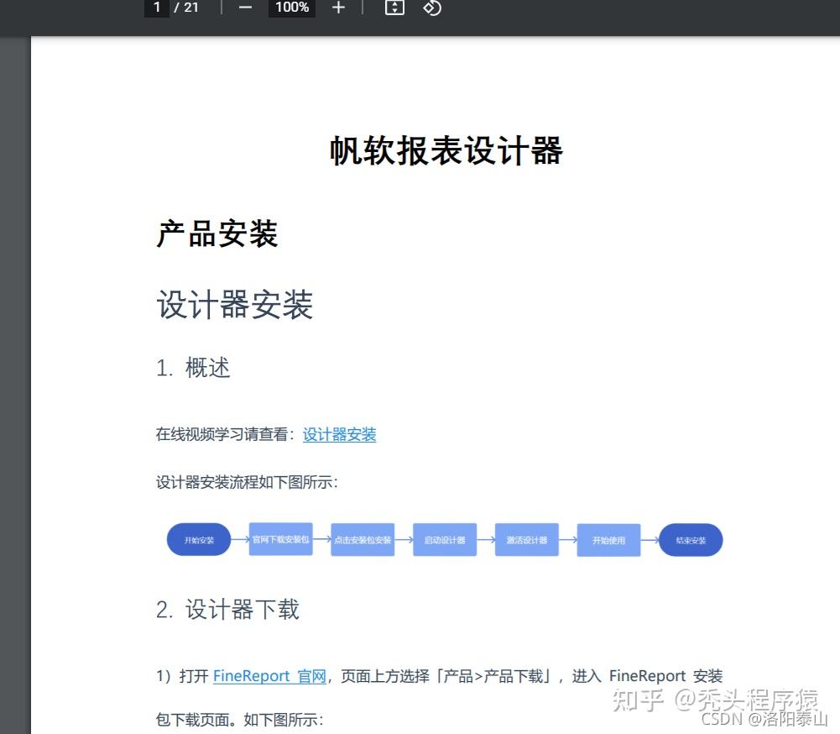Click the 开始安装 flowchart node

[198, 540]
